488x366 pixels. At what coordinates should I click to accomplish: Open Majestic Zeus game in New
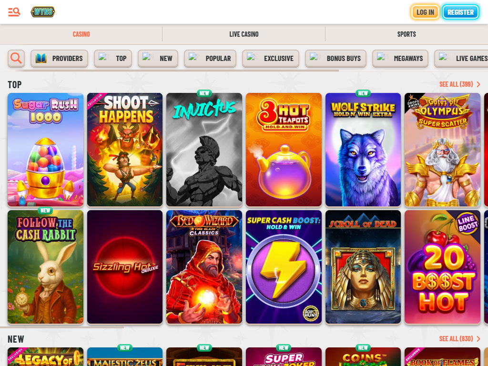click(125, 356)
